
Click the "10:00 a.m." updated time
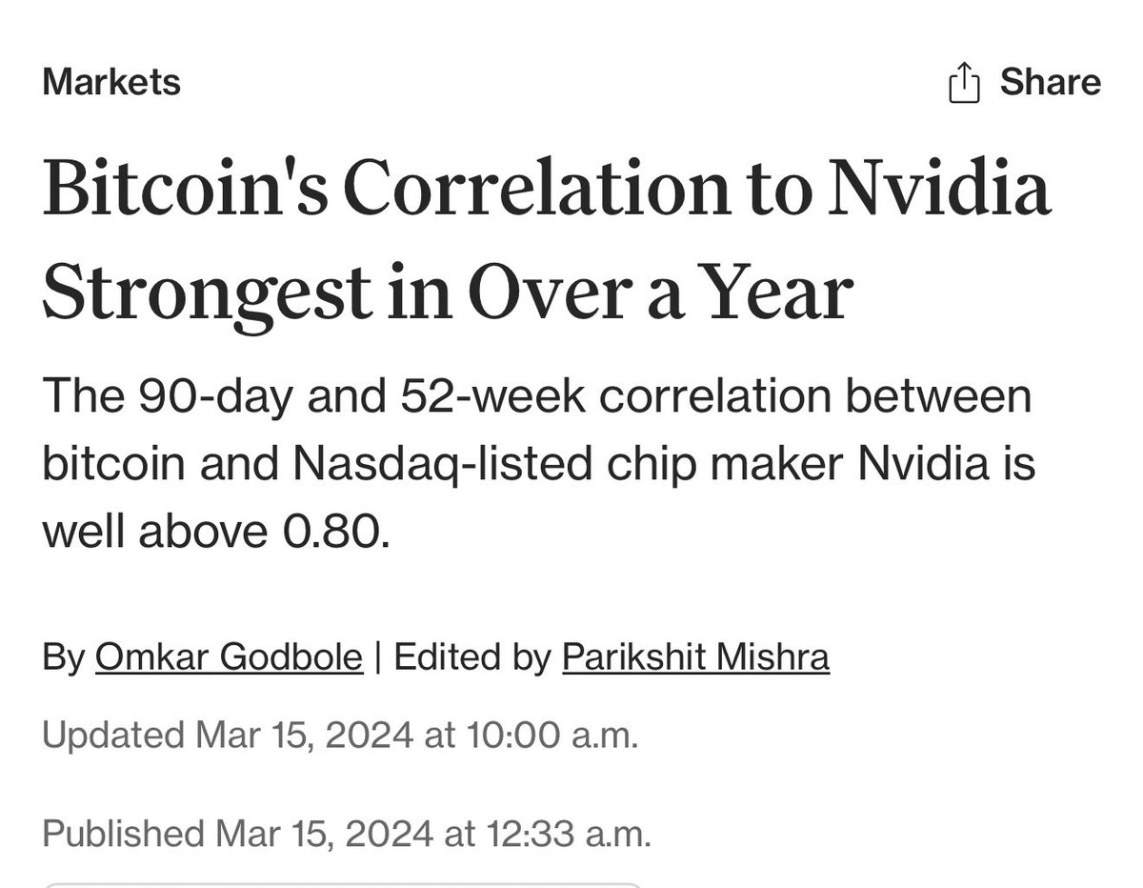pos(550,737)
